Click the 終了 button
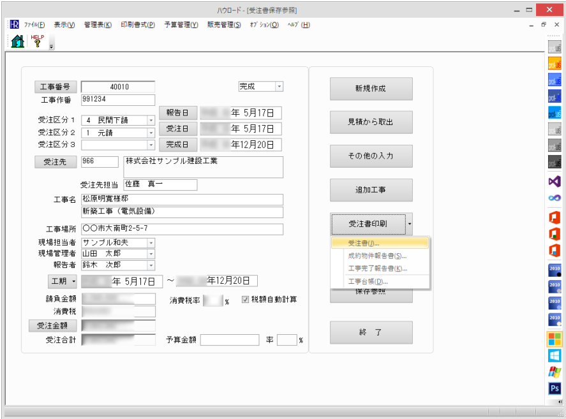The width and height of the screenshot is (566, 419). (x=371, y=332)
